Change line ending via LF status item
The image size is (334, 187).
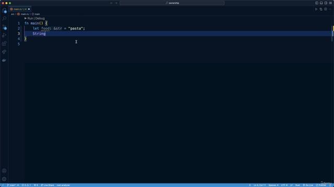tap(291, 185)
